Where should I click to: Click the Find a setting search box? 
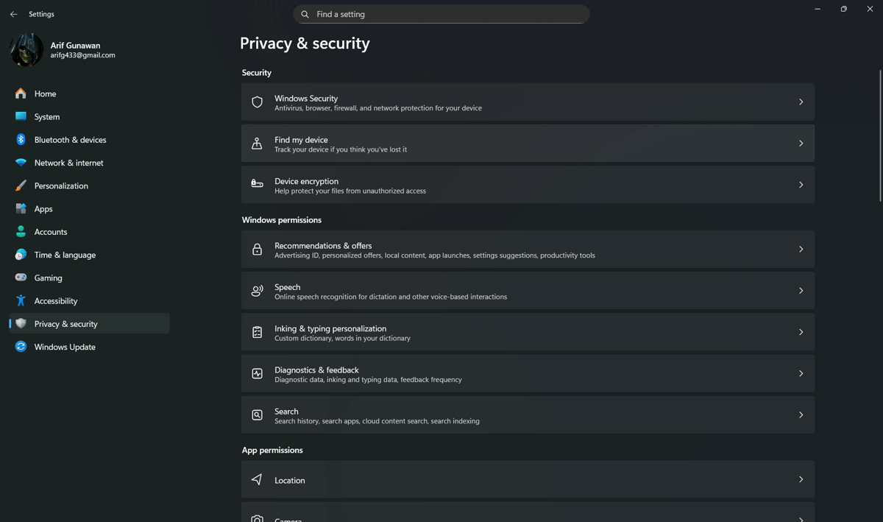(441, 14)
